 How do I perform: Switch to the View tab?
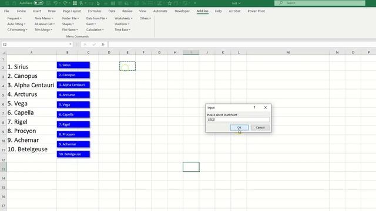[x=142, y=11]
